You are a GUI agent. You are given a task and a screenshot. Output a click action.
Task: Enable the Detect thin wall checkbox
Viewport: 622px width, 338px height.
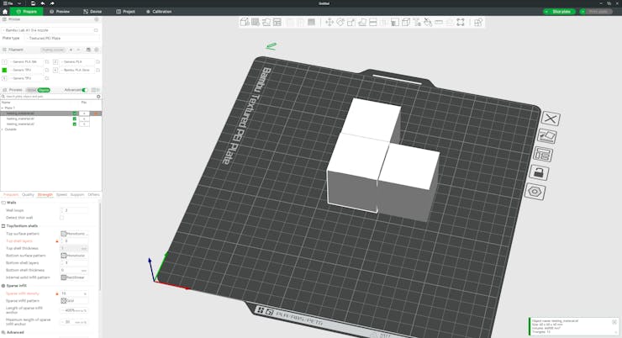(x=61, y=218)
